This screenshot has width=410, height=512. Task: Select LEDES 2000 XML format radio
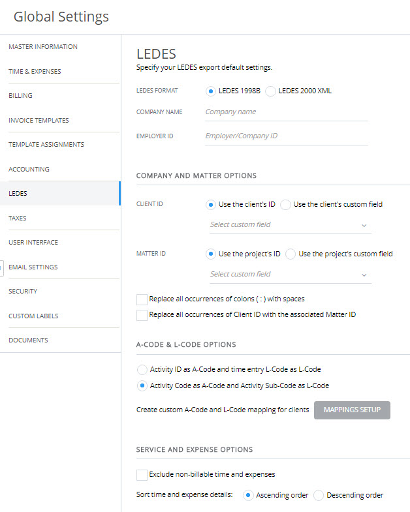pyautogui.click(x=270, y=91)
